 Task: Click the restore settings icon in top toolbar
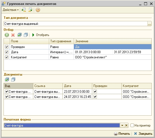24,10
